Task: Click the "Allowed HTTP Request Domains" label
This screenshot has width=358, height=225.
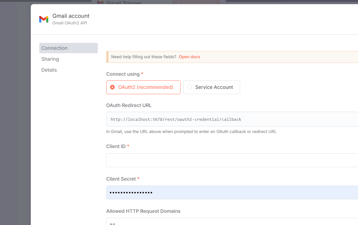Action: (143, 211)
